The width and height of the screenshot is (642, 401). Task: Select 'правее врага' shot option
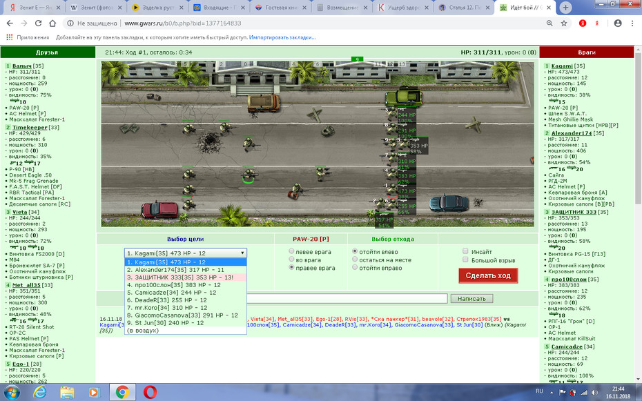click(291, 267)
